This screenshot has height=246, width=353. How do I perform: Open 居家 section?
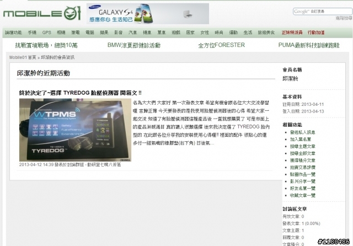tap(190, 33)
